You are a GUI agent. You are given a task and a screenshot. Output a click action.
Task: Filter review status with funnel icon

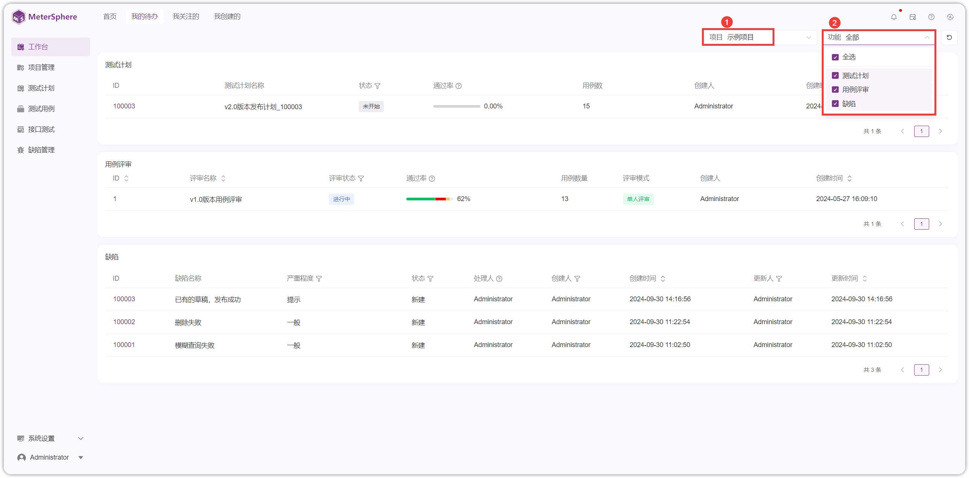[x=361, y=179]
